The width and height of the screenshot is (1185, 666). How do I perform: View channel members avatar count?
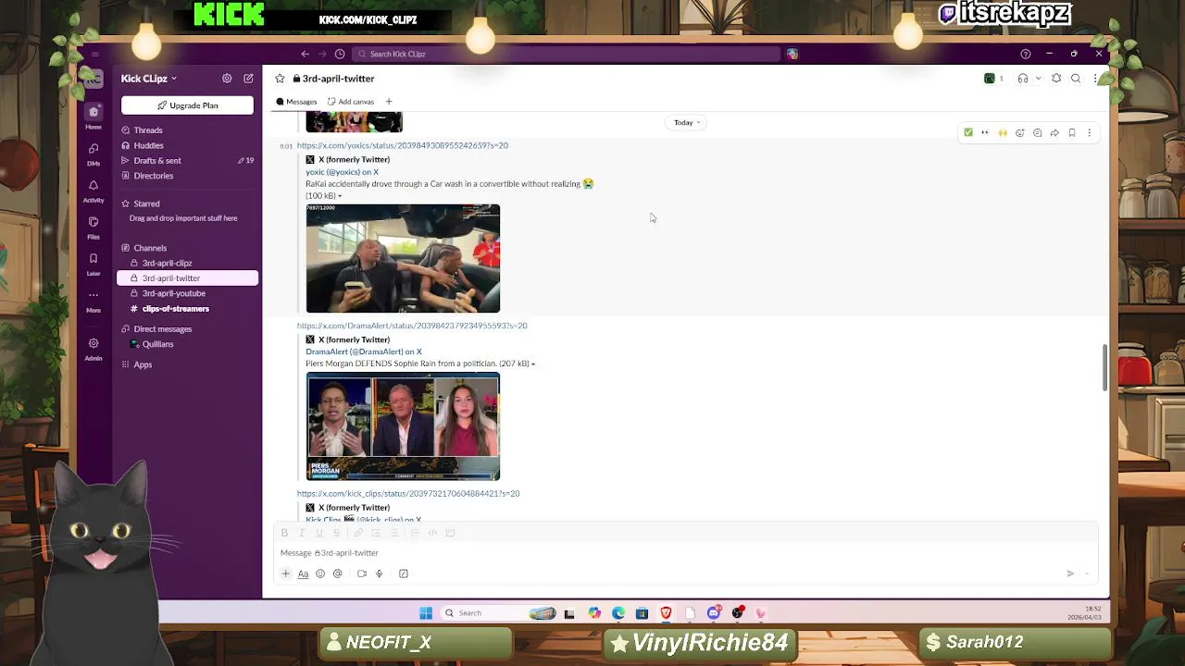(994, 79)
